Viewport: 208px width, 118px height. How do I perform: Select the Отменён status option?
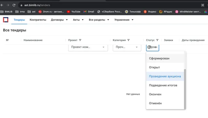tap(165, 103)
